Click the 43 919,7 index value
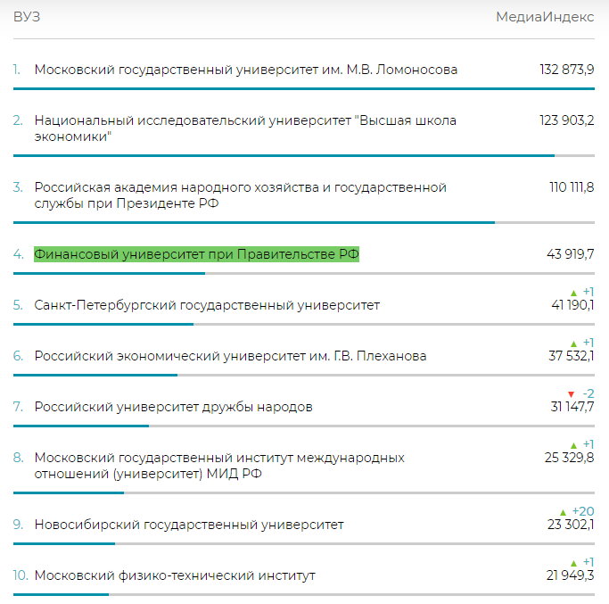 tap(571, 254)
